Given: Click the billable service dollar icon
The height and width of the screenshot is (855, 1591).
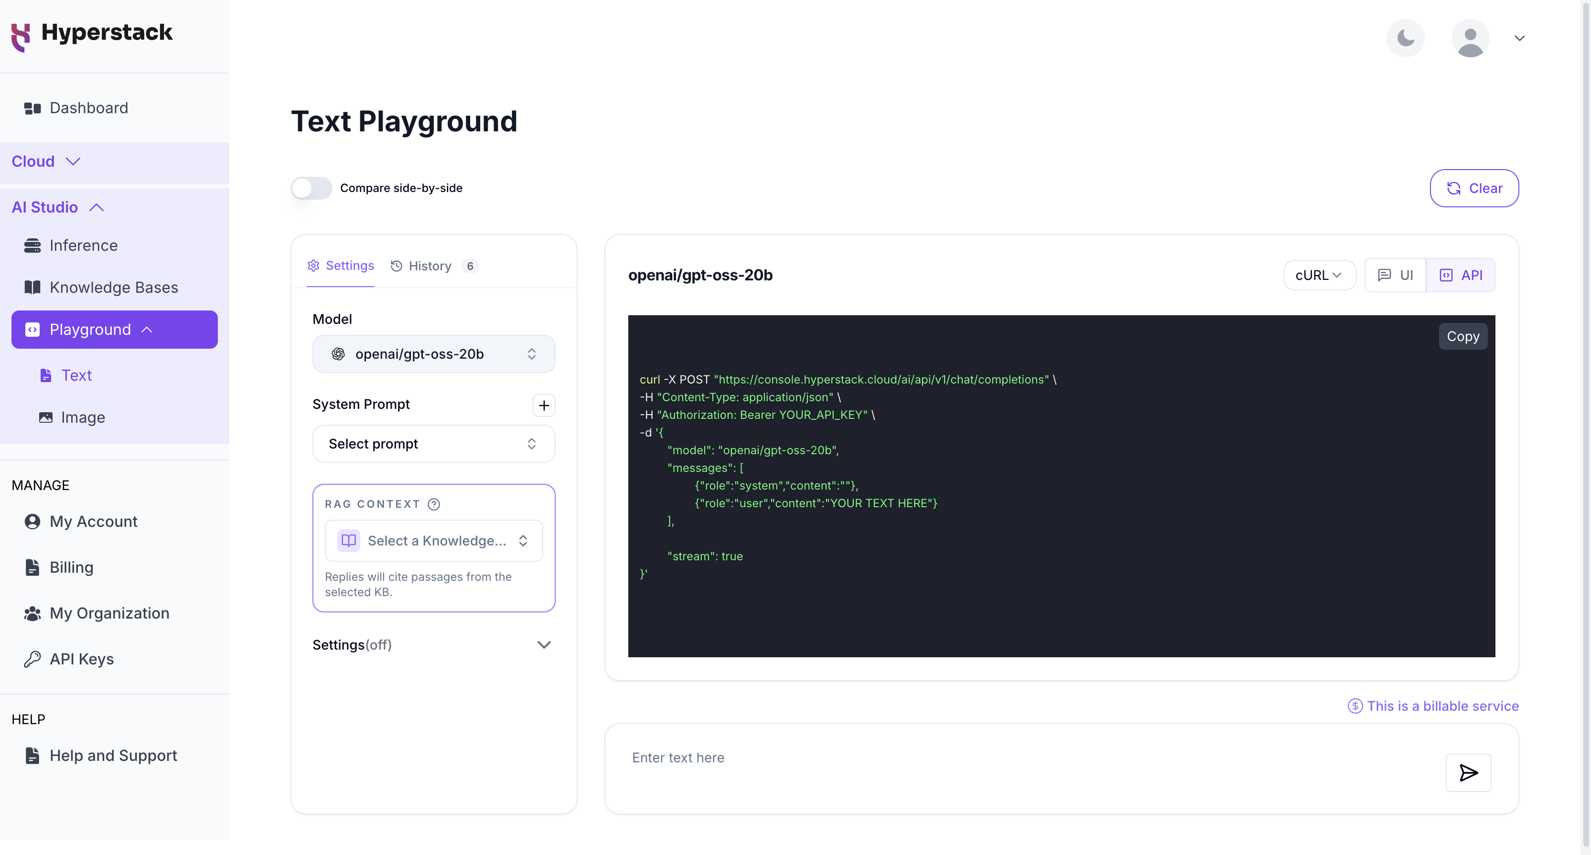Looking at the screenshot, I should pos(1354,705).
